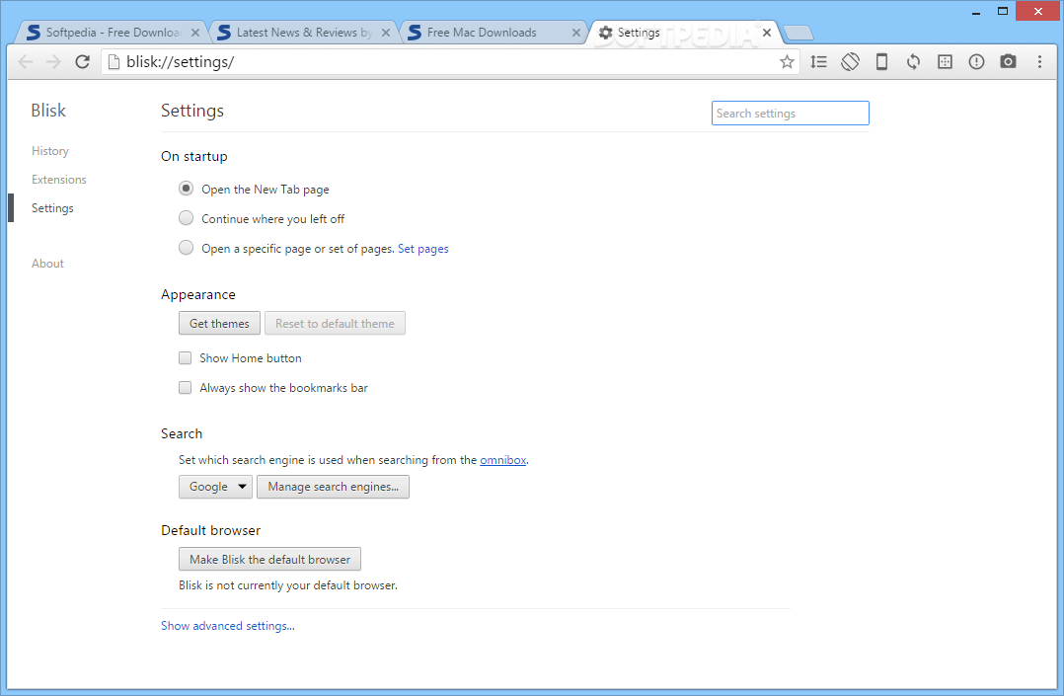Toggle scroll sync line-spacing toolbar icon
This screenshot has height=696, width=1064.
818,62
